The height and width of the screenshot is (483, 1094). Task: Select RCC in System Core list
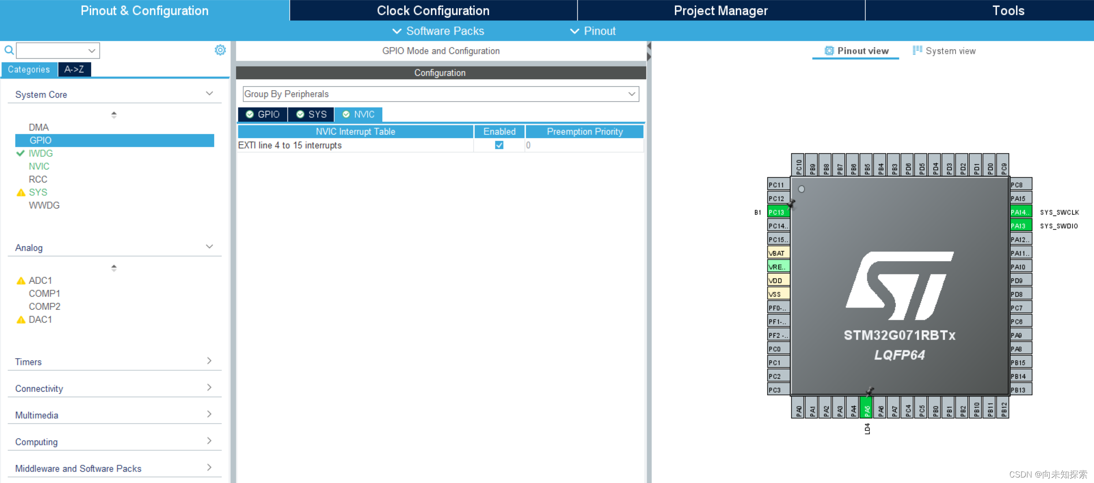click(x=38, y=180)
